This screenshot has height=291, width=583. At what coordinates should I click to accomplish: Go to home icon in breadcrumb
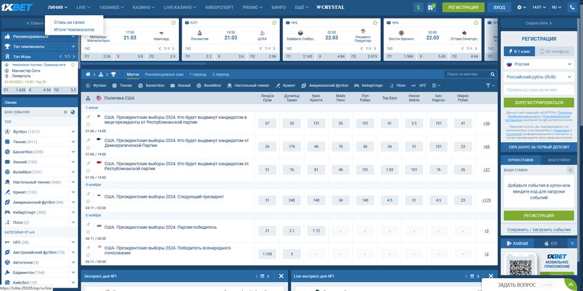(88, 74)
